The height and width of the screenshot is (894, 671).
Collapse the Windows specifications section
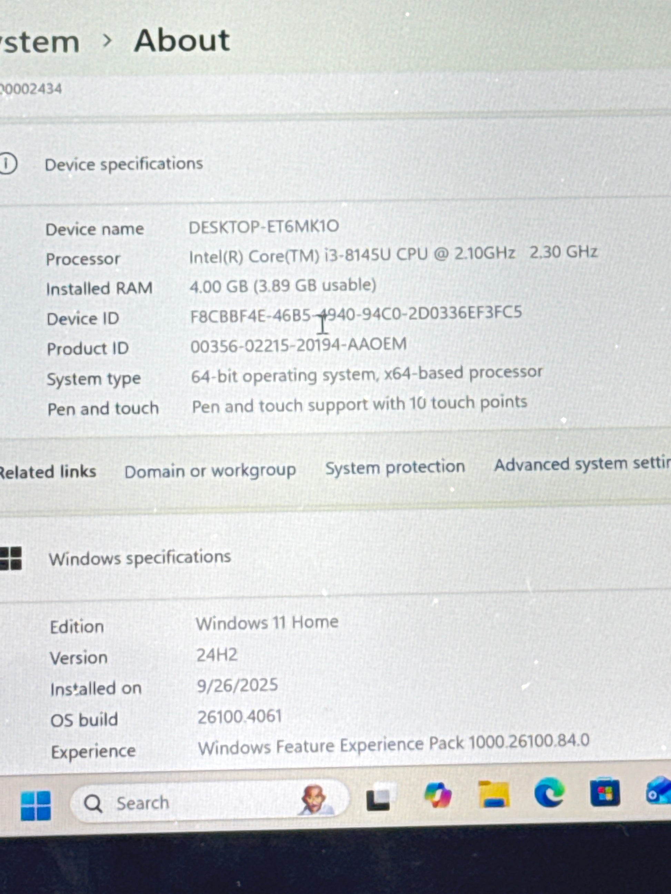tap(140, 558)
